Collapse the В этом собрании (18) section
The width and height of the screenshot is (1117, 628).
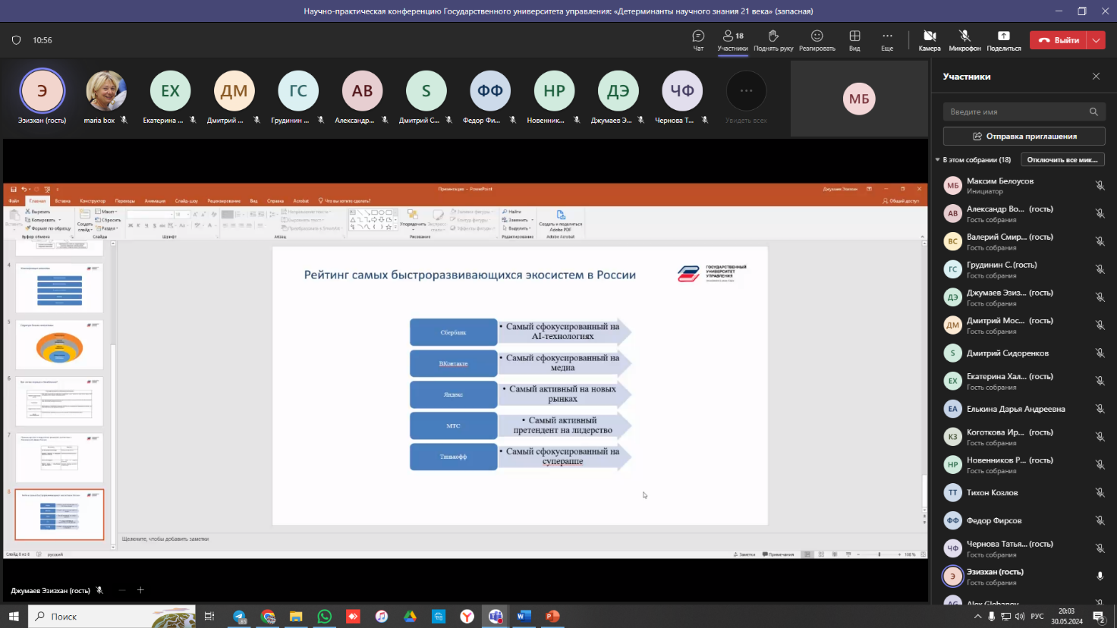[938, 160]
